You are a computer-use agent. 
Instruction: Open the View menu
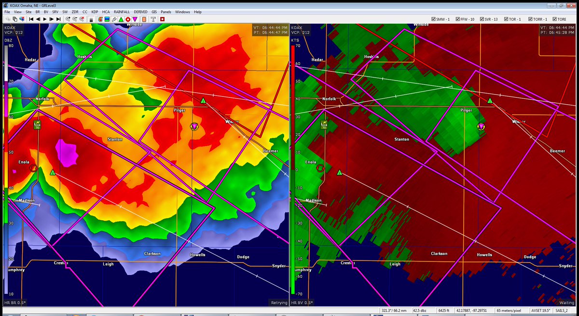click(x=18, y=11)
